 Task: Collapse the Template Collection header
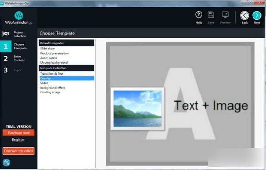pos(66,68)
